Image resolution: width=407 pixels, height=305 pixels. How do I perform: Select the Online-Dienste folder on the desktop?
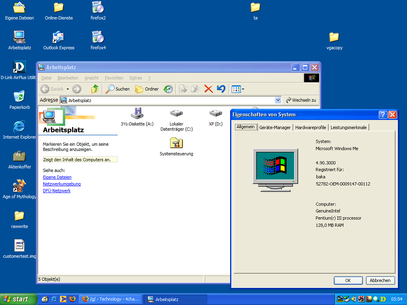(59, 11)
